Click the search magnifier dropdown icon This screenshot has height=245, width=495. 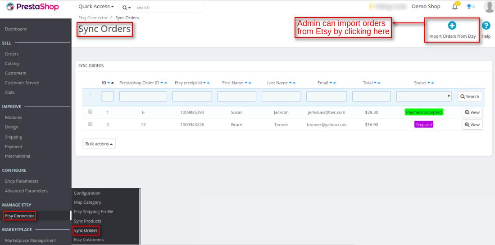pyautogui.click(x=126, y=7)
